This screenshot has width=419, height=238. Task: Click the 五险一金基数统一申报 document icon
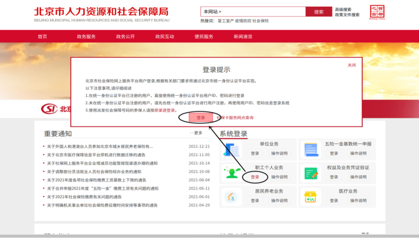[311, 149]
